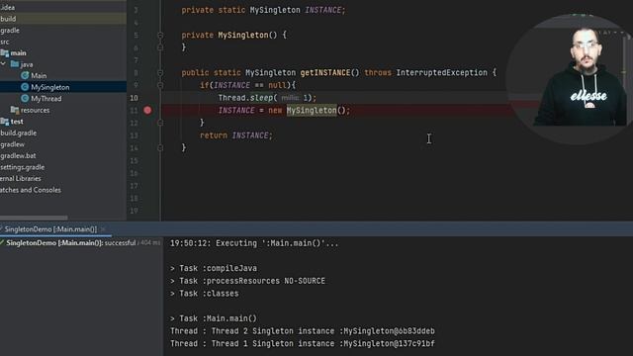Select the src folder

(4, 42)
